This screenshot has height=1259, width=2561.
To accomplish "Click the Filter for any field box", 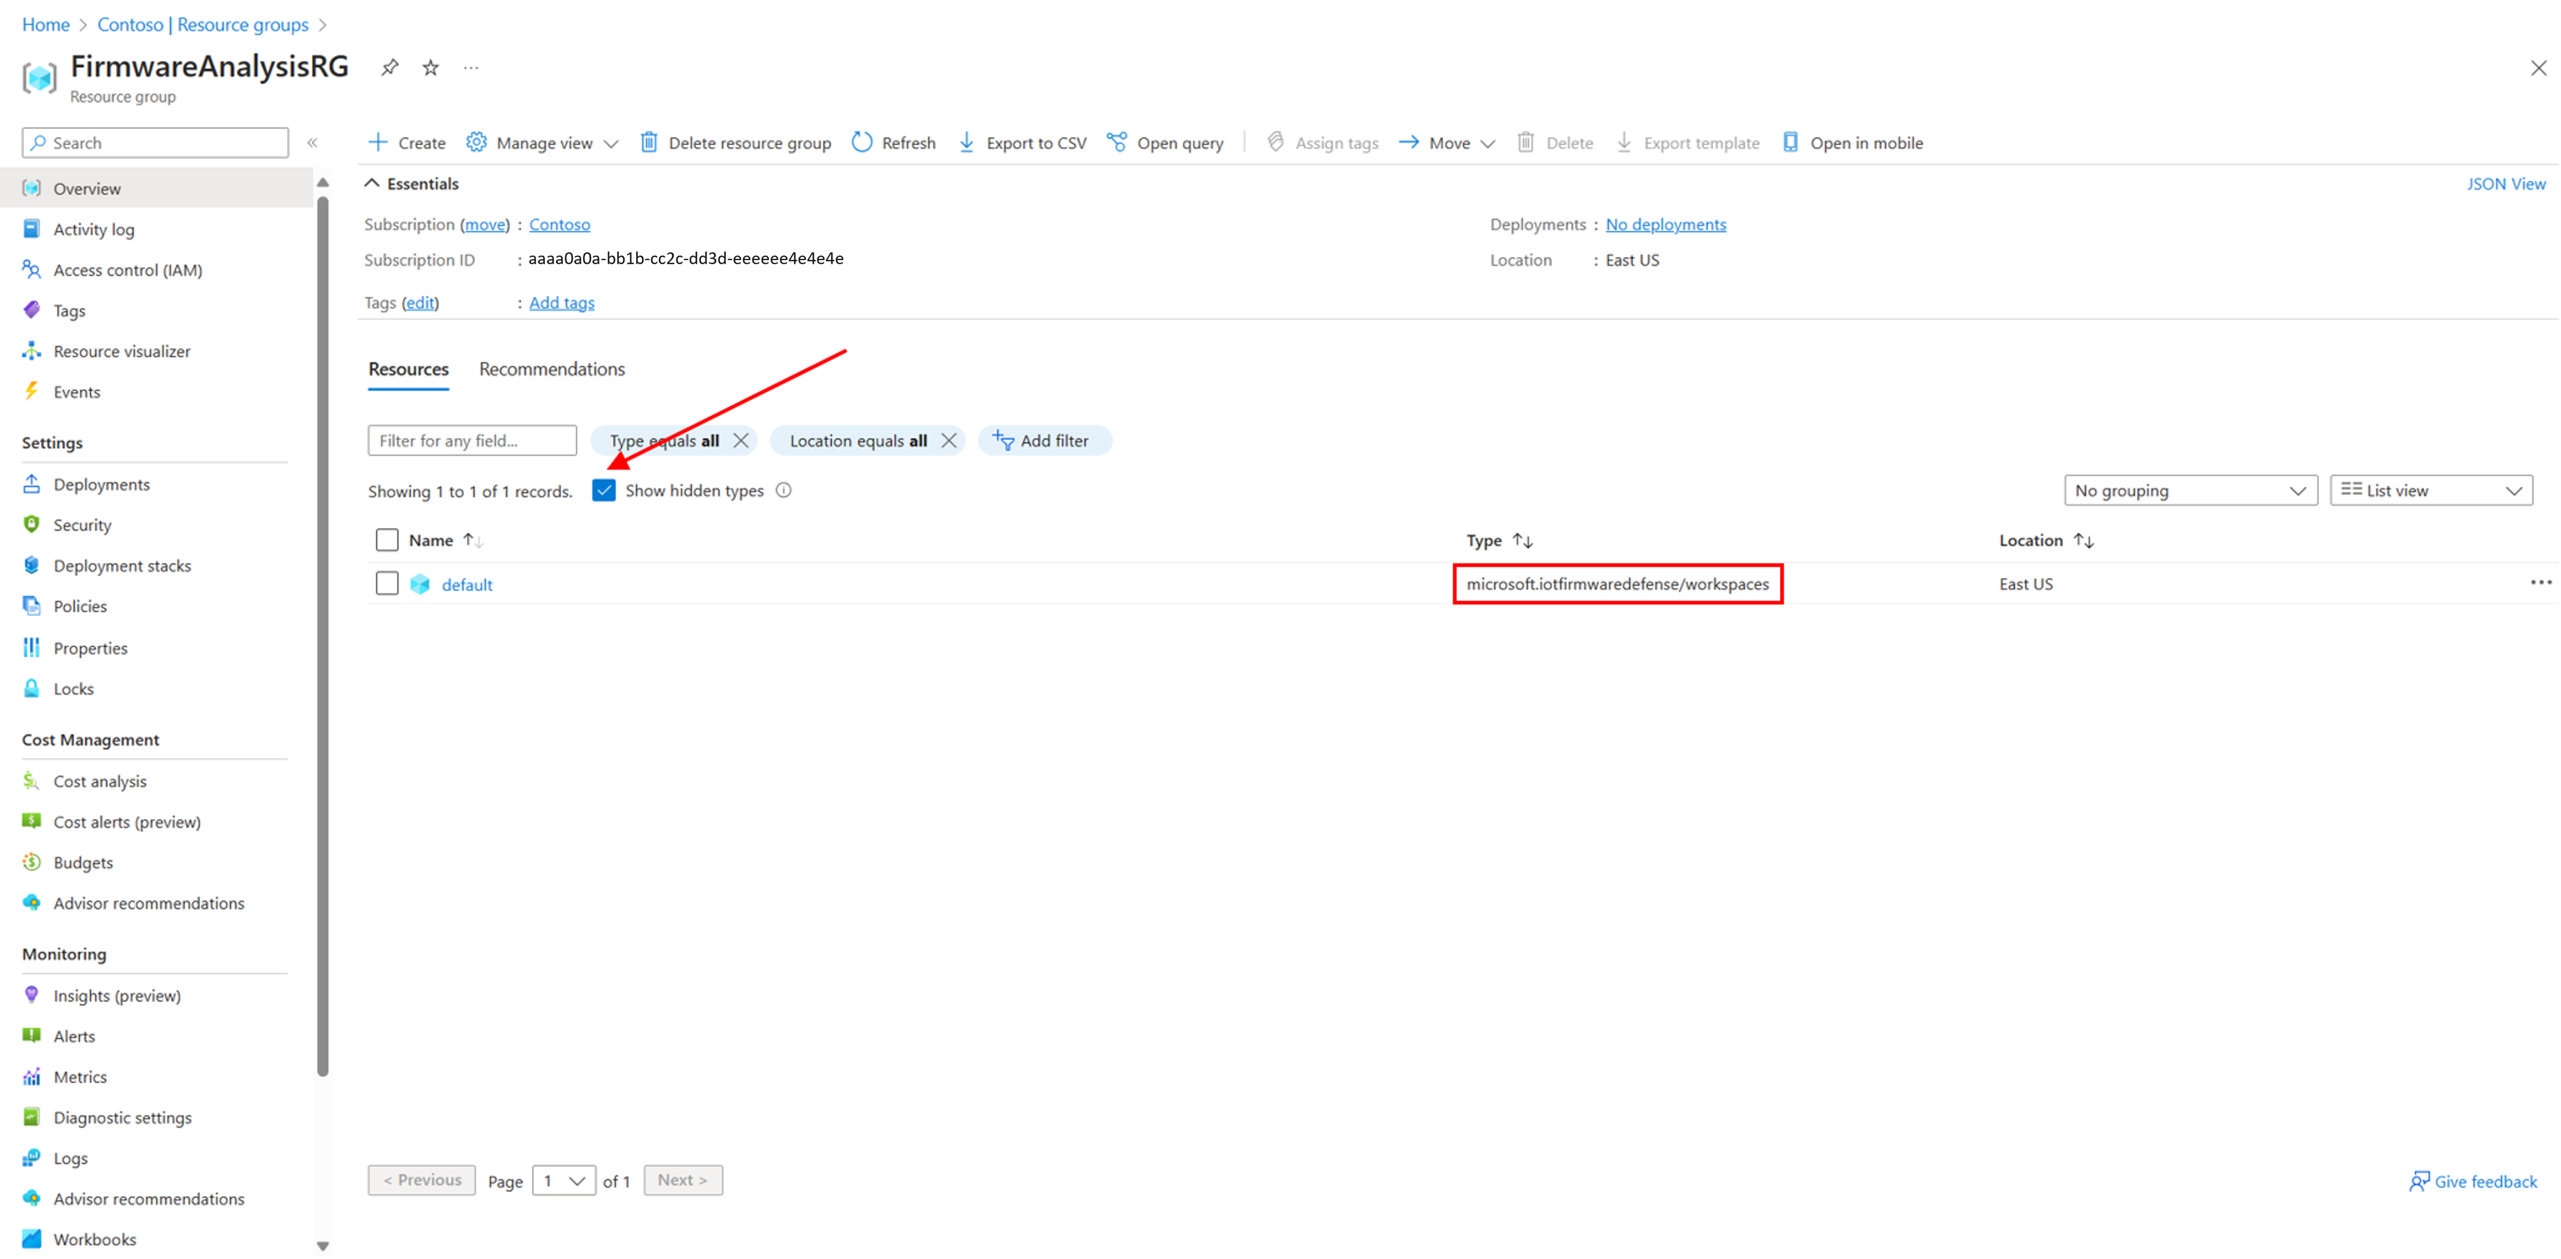I will point(471,441).
